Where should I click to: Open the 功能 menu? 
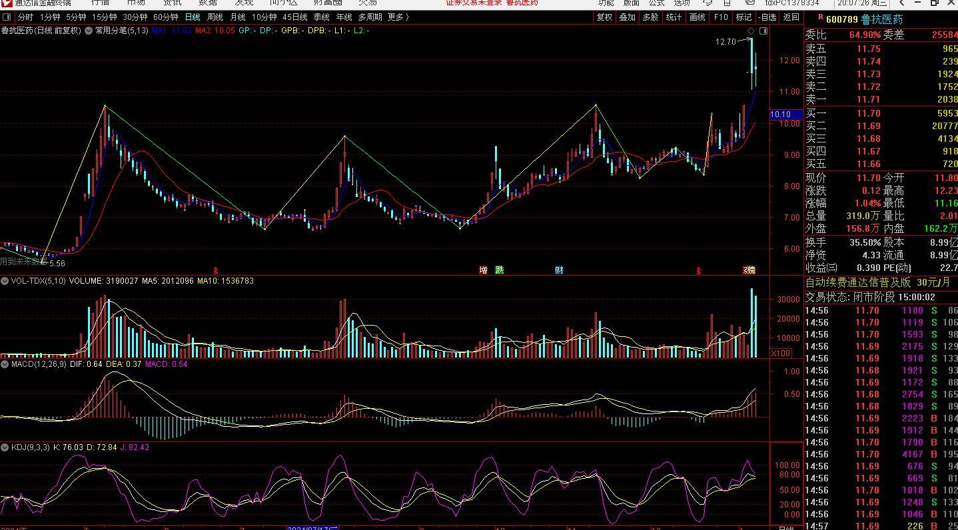point(605,3)
